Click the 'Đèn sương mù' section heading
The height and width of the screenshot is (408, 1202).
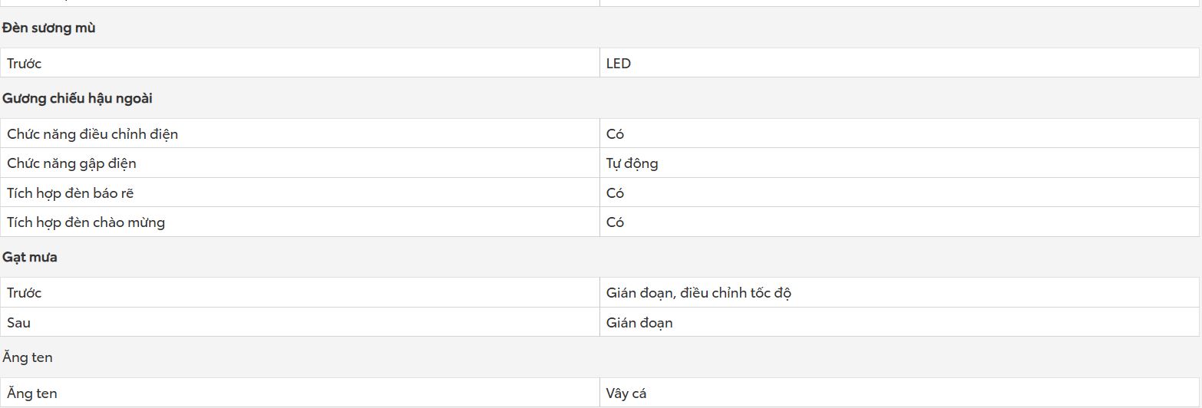[x=48, y=28]
